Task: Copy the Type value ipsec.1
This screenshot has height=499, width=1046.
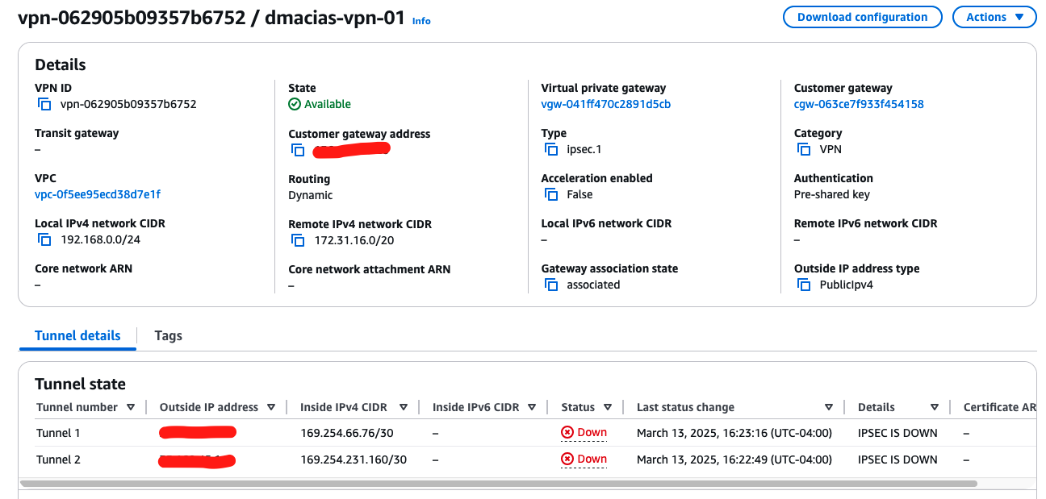Action: tap(551, 149)
